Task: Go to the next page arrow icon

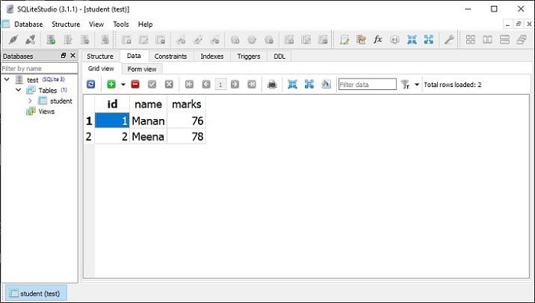Action: coord(235,84)
